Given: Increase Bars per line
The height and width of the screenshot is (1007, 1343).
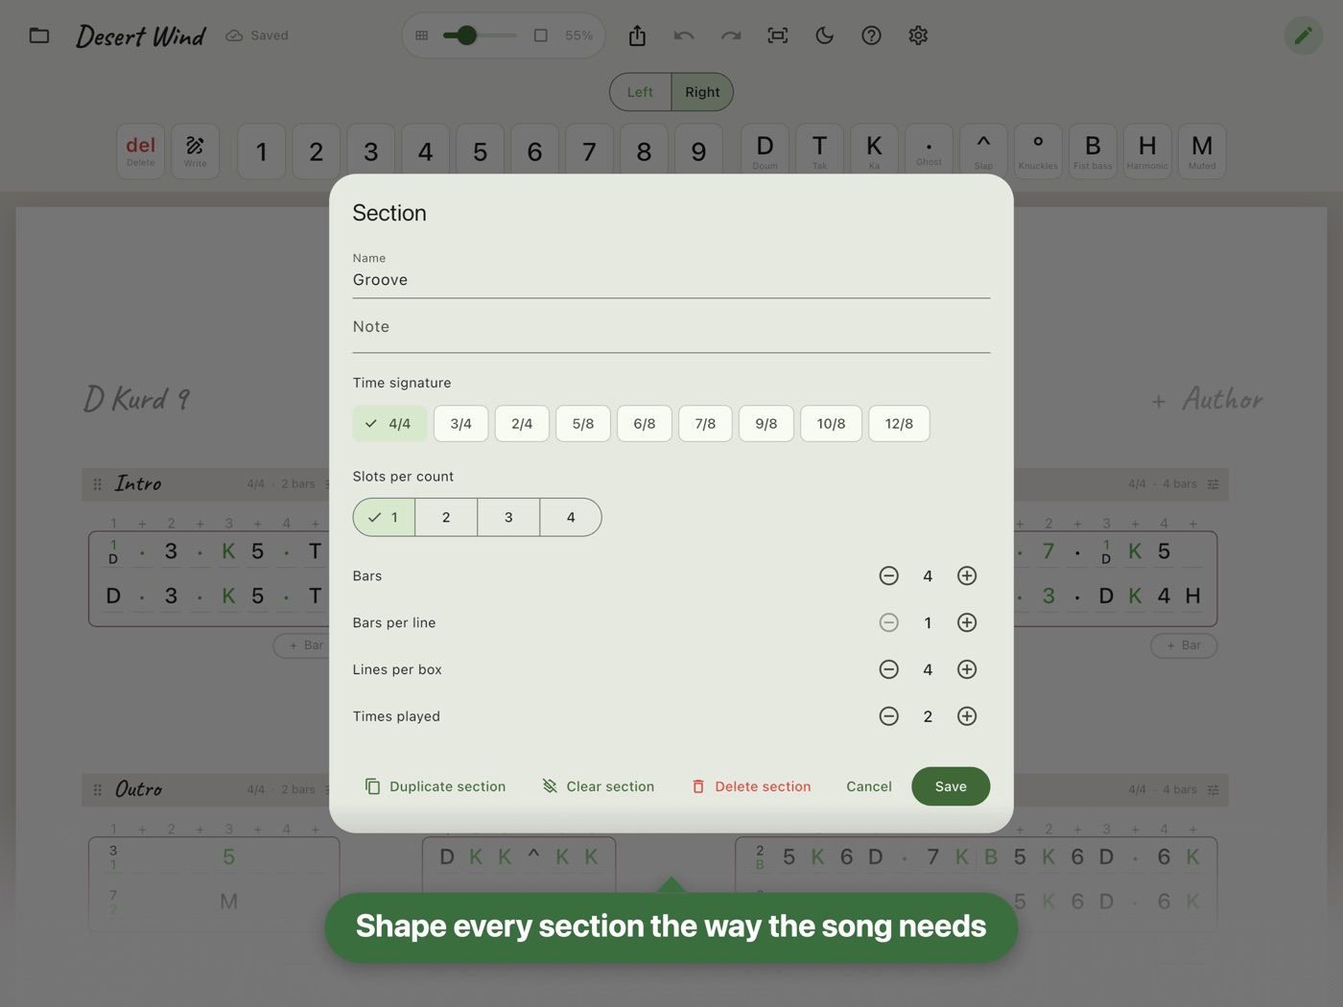Looking at the screenshot, I should point(967,623).
